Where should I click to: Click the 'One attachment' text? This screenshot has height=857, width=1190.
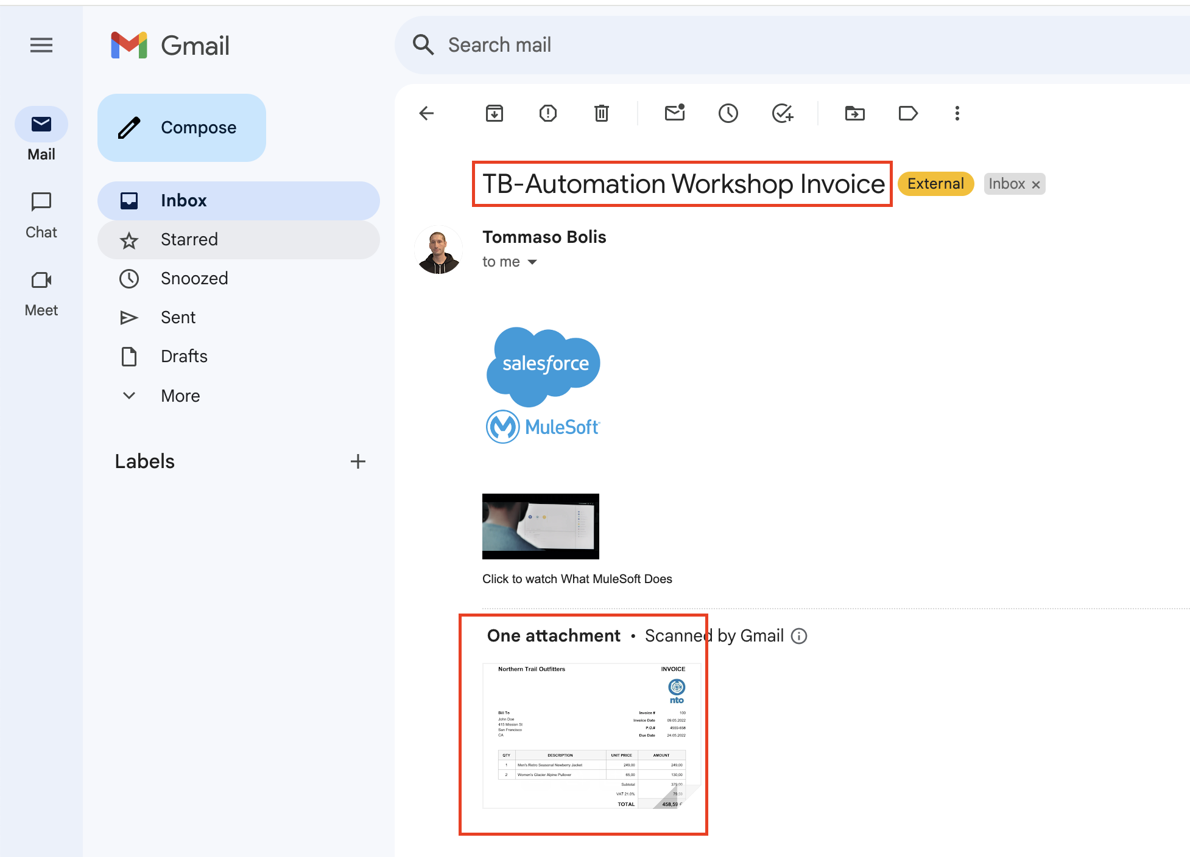pos(554,635)
